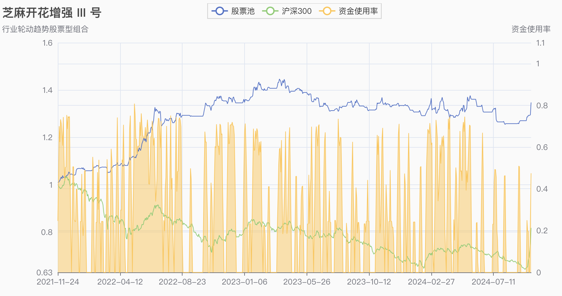Screen dimensions: 562x296
Task: Select the 2023-10-12 x-axis date label
Action: pyautogui.click(x=369, y=282)
